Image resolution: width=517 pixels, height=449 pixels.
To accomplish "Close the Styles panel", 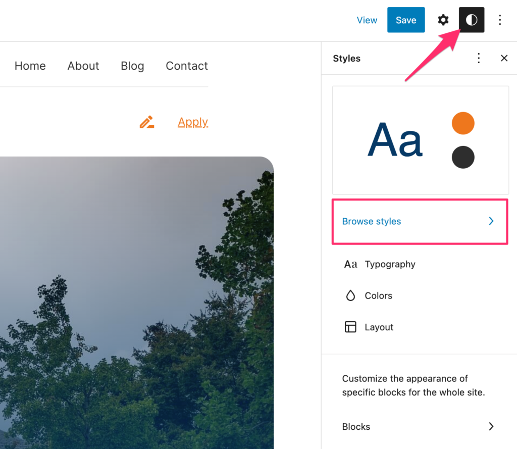I will (504, 59).
